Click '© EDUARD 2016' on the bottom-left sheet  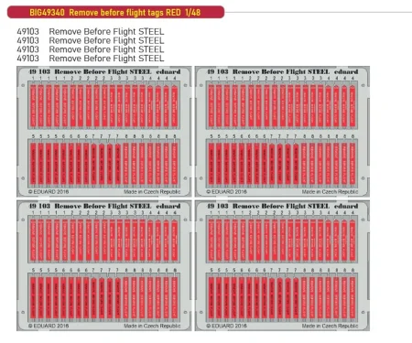tap(49, 326)
